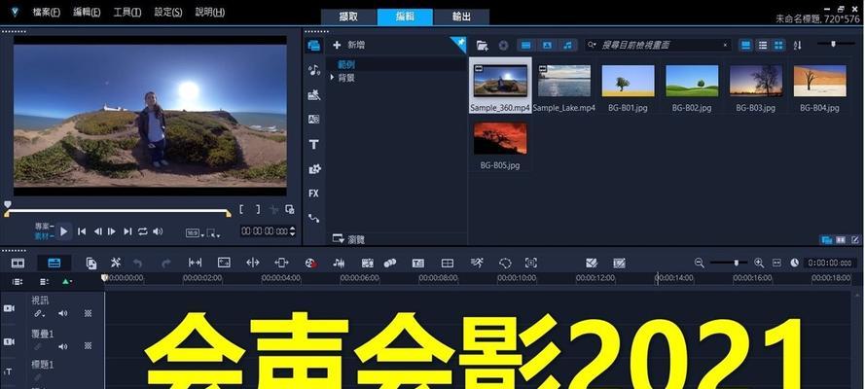
Task: Open the Title library (T) icon
Action: pos(314,144)
